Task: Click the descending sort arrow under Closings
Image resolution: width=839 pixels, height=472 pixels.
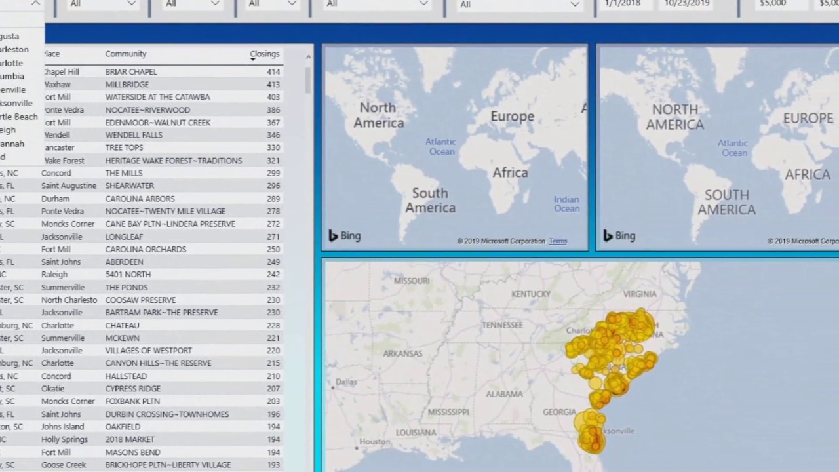Action: tap(252, 60)
